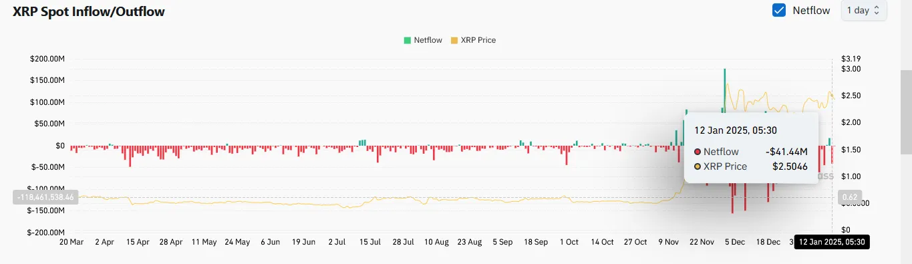Click the 28 Apr date label
Screen dimensions: 912x264
click(x=171, y=242)
